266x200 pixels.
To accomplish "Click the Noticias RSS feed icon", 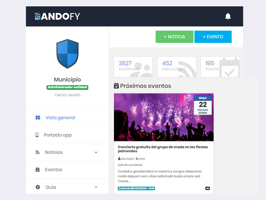I will (38, 152).
